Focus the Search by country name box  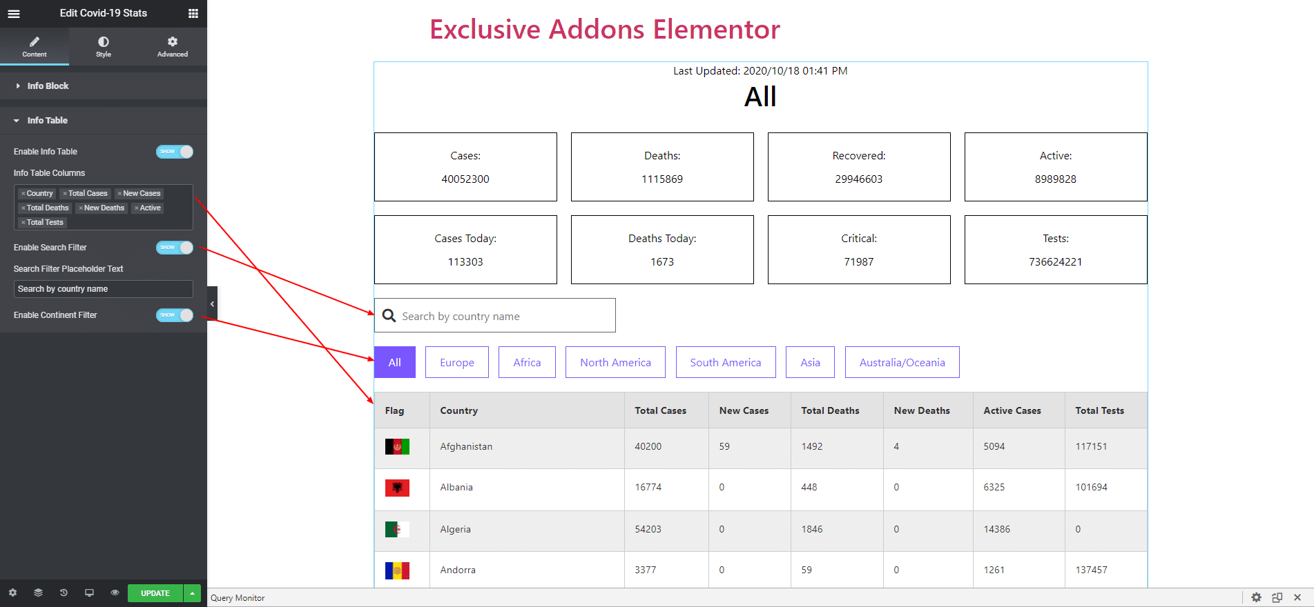coord(495,315)
